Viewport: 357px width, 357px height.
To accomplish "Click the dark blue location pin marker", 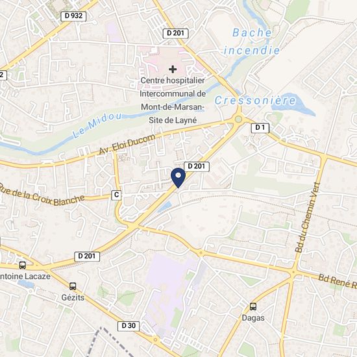I will click(x=178, y=178).
